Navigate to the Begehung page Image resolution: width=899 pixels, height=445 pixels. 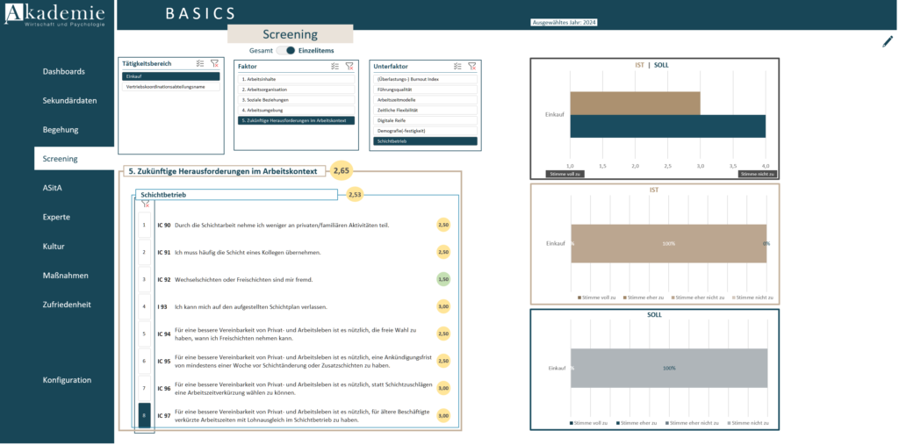pos(61,130)
